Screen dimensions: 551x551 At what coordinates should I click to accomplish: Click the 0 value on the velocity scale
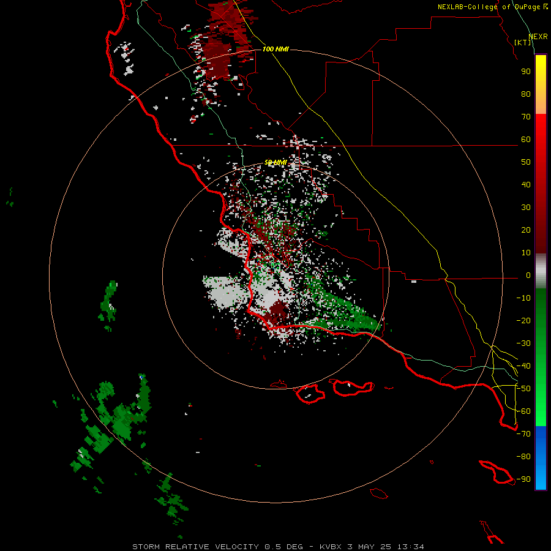point(528,275)
